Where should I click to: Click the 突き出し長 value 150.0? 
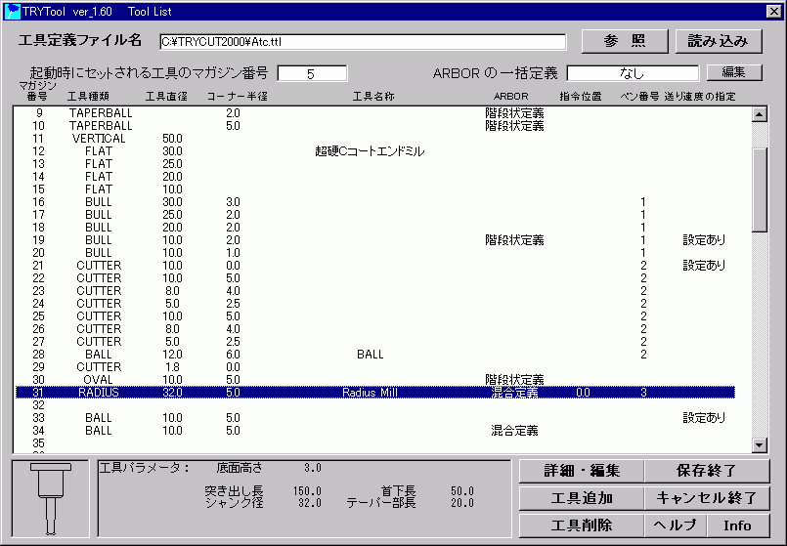(x=307, y=491)
